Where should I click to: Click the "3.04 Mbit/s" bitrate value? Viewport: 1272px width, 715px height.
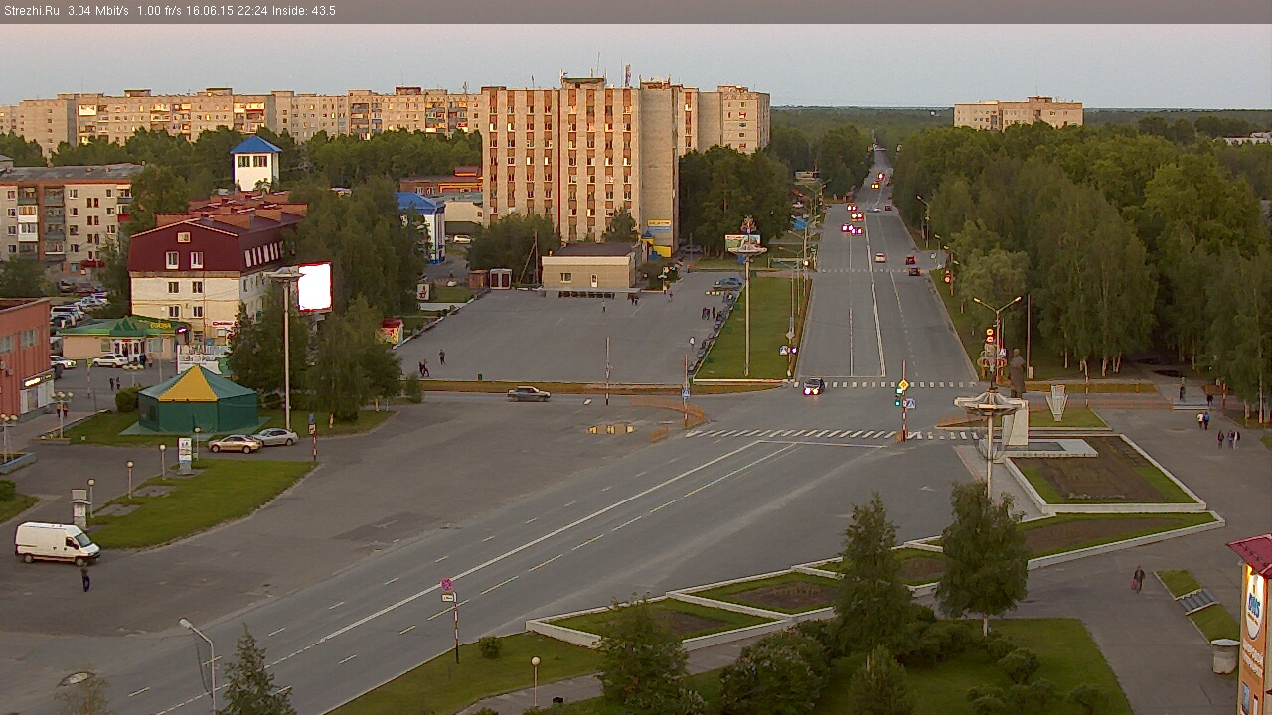[x=98, y=11]
